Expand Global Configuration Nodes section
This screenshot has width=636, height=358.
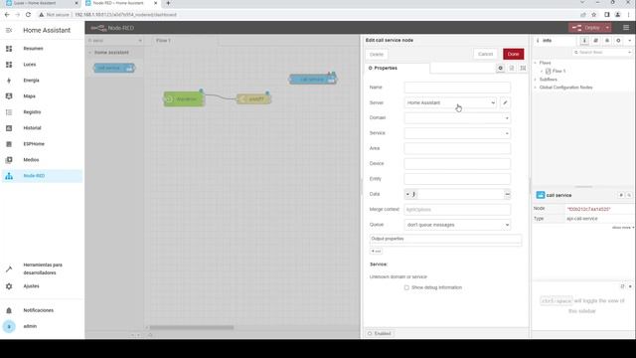pos(536,88)
